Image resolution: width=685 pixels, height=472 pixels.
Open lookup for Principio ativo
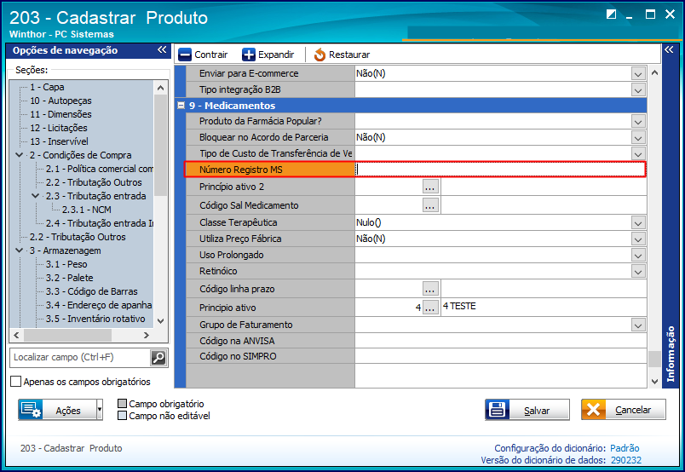430,308
